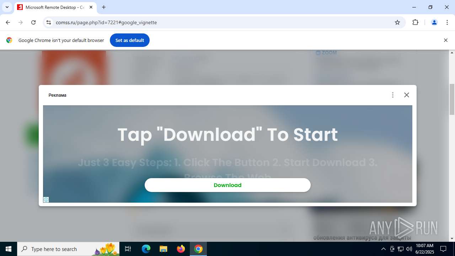The image size is (455, 256).
Task: Launch Firefox from the taskbar
Action: click(x=181, y=249)
